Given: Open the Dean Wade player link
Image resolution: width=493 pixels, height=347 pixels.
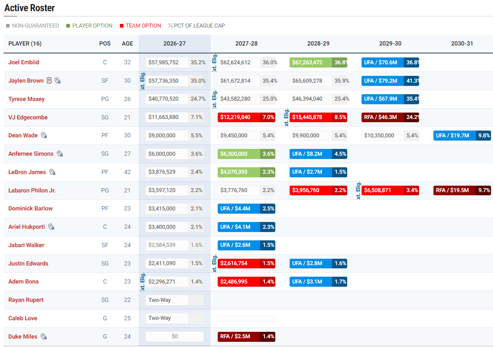Looking at the screenshot, I should click(x=23, y=135).
